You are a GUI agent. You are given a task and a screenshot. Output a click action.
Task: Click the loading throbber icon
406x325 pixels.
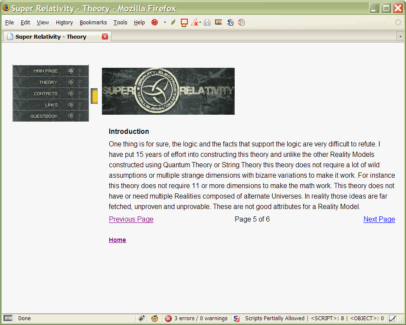(398, 22)
